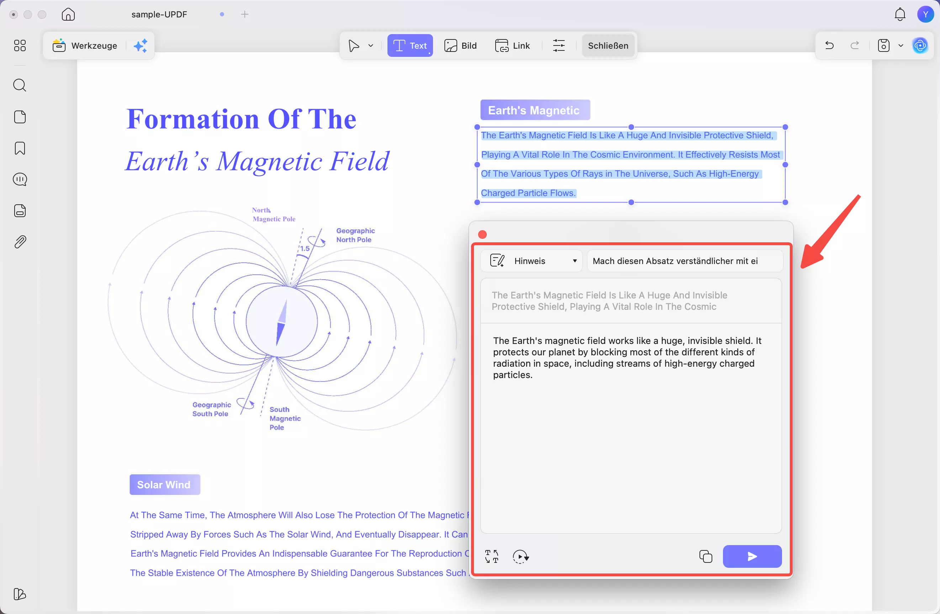Image resolution: width=940 pixels, height=614 pixels.
Task: Expand the selection tool dropdown arrow
Action: [370, 45]
